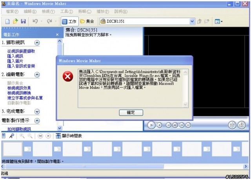Click the 確定 button in error dialog
The image size is (251, 180).
click(x=131, y=113)
